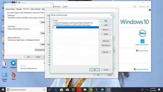Open the Telegram desktop shortcut
163x92 pixels.
click(13, 64)
